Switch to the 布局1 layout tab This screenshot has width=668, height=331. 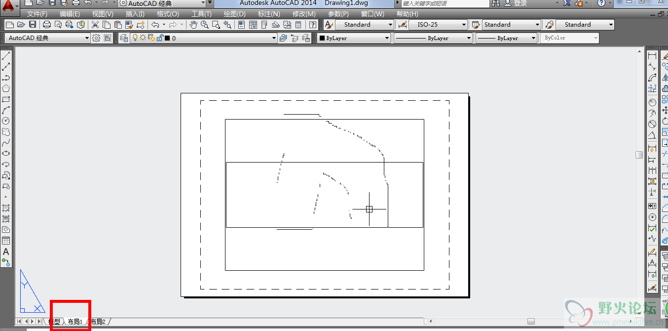[x=75, y=322]
